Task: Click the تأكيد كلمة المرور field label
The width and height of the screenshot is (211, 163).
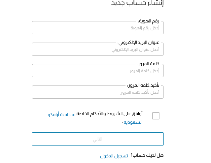Action: point(143,85)
